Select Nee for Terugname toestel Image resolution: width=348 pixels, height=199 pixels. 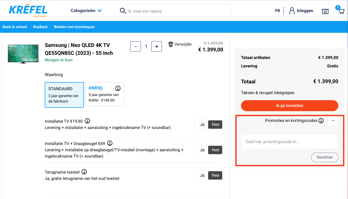click(x=215, y=175)
